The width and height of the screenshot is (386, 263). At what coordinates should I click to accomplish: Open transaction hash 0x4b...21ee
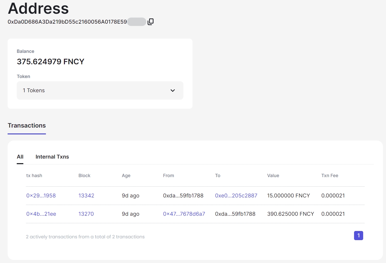[41, 214]
